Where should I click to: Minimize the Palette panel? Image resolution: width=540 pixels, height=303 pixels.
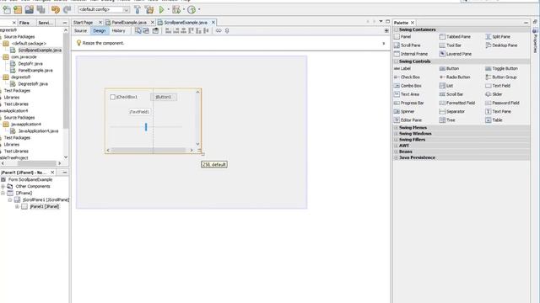(526, 23)
